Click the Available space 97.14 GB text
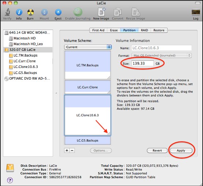This screenshot has width=203, height=186. point(136,109)
